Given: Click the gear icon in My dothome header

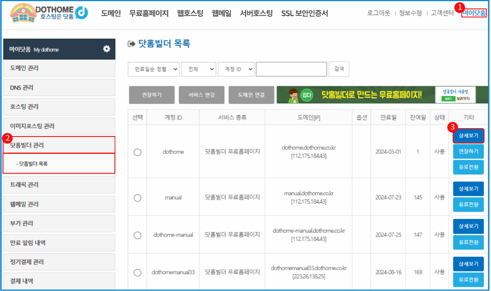Looking at the screenshot, I should [107, 49].
